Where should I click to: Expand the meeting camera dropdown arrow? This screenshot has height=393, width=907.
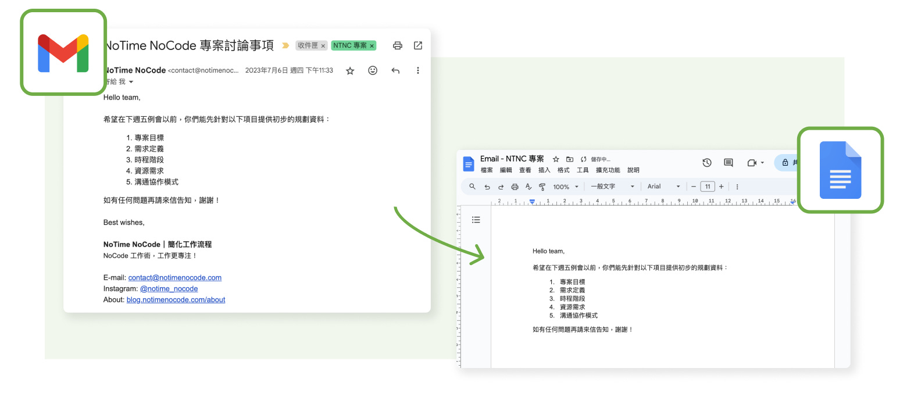(x=762, y=163)
